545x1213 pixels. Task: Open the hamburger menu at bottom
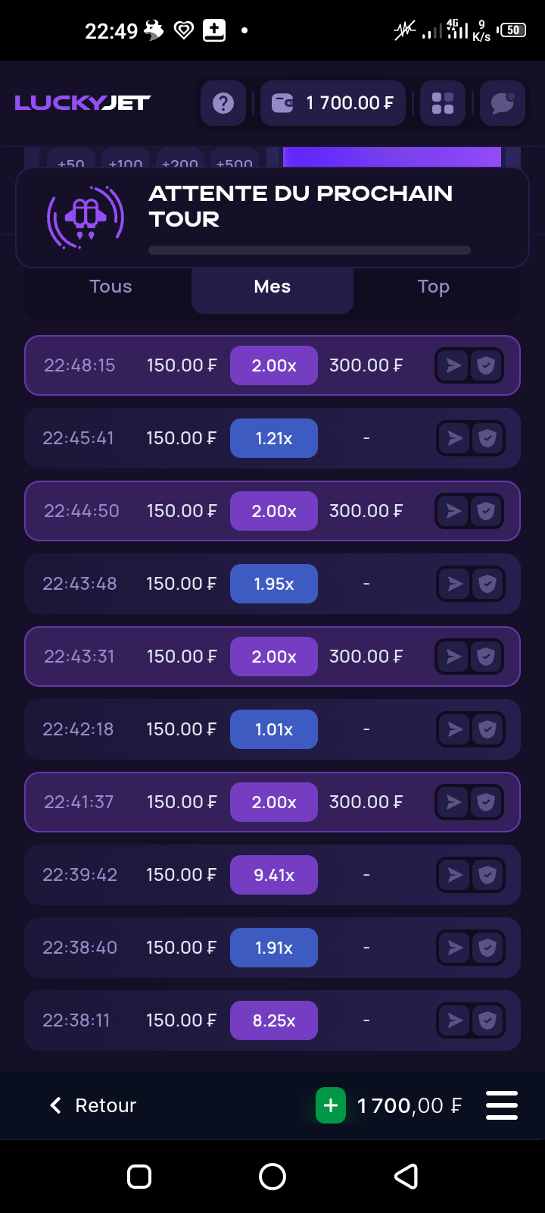pos(502,1105)
